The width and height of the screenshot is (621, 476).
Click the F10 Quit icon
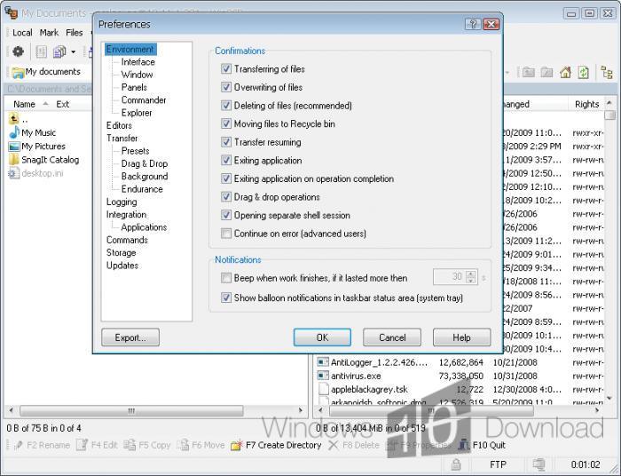463,445
